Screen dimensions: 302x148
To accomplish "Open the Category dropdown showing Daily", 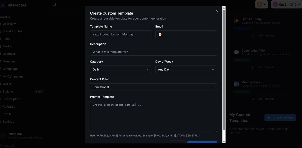I will pos(121,69).
